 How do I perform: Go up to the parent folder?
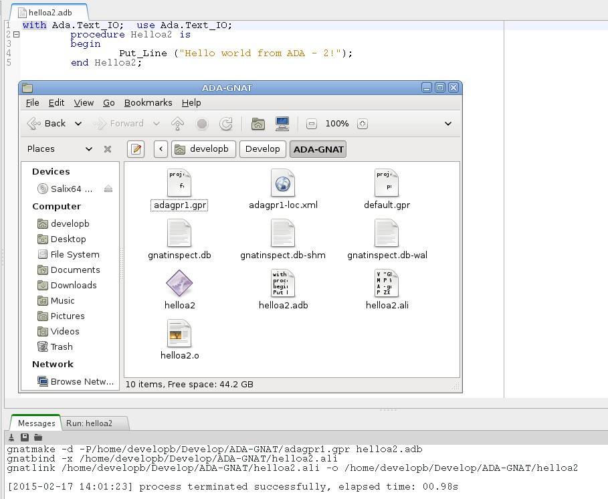click(x=178, y=124)
